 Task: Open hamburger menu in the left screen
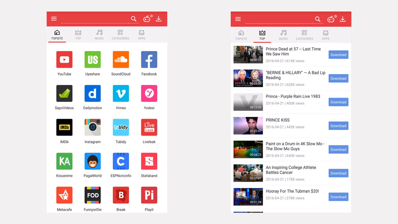tap(54, 19)
